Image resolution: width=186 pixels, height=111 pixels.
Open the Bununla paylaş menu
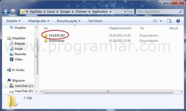pyautogui.click(x=69, y=21)
